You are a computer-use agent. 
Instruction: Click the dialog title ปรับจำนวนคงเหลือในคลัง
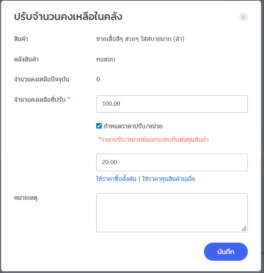coord(68,17)
